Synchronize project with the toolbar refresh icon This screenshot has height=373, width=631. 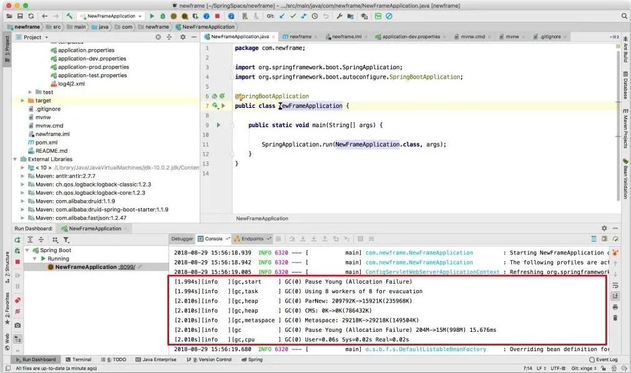pyautogui.click(x=31, y=16)
